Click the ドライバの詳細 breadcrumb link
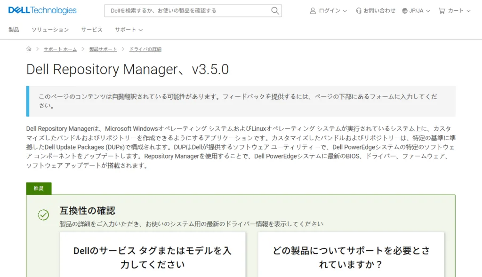 tap(145, 49)
